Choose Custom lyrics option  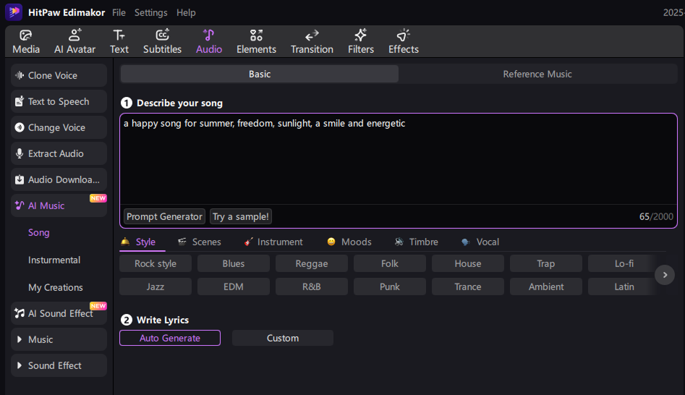283,338
